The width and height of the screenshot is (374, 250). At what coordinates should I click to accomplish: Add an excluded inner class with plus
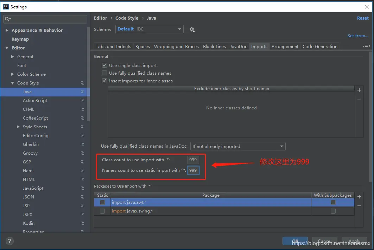click(x=359, y=90)
